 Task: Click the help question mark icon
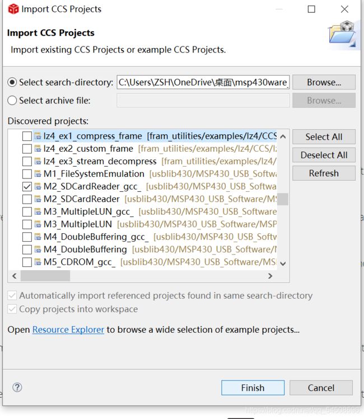coord(17,387)
